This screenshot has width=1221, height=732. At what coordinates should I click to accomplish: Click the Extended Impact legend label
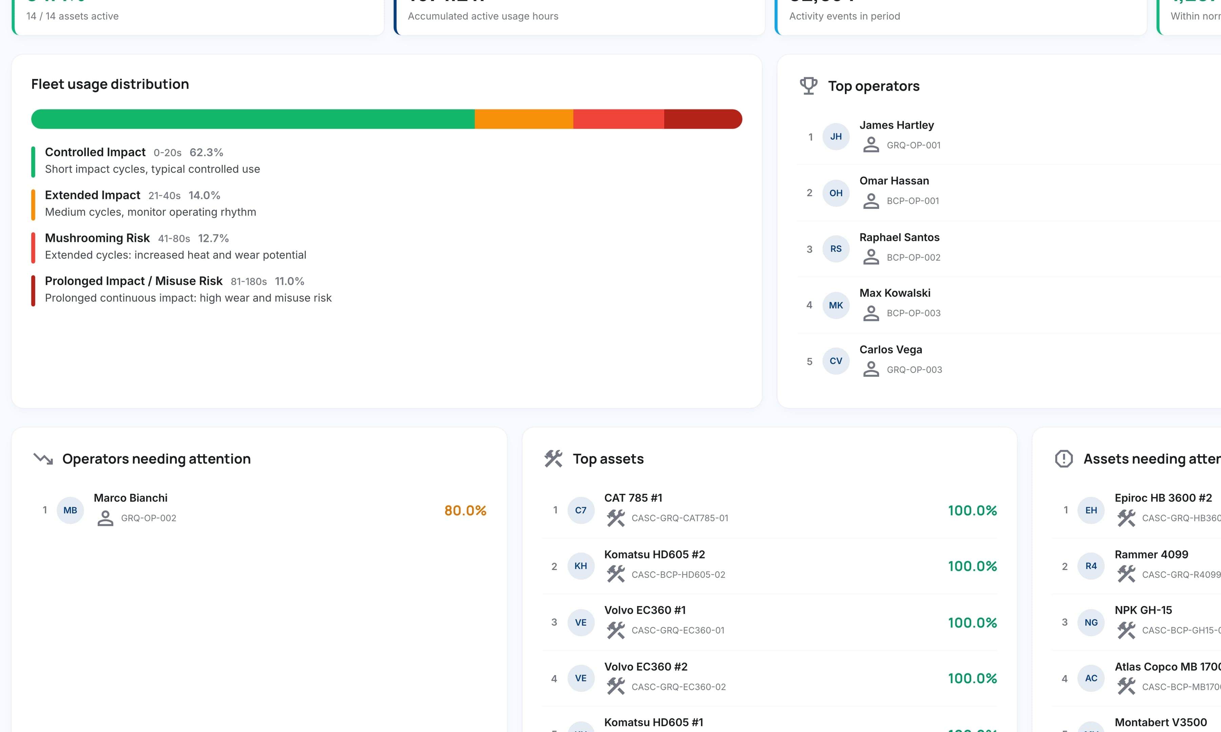point(92,195)
